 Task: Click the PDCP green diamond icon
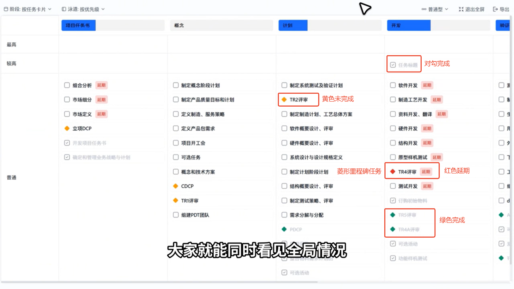(284, 229)
